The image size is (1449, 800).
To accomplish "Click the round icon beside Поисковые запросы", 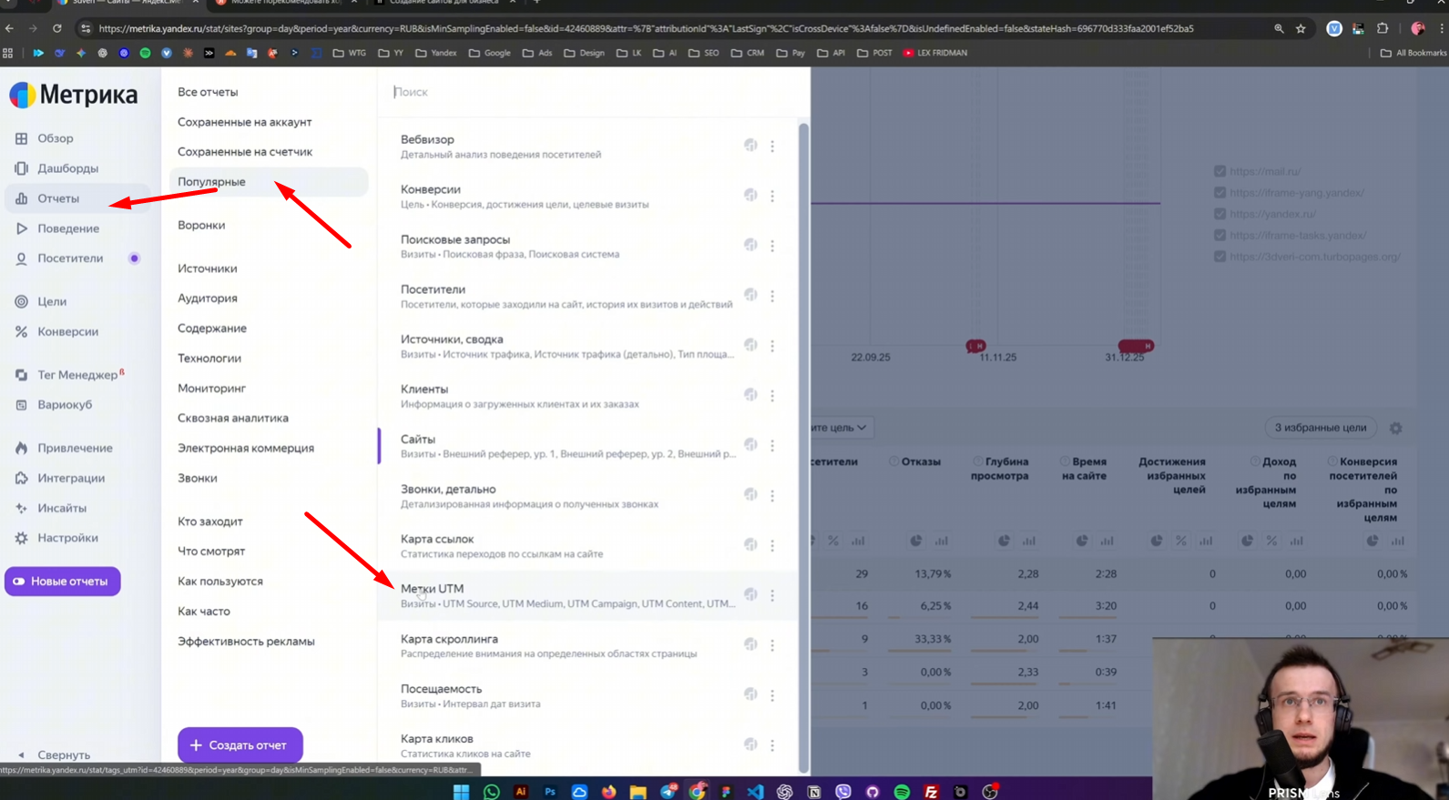I will coord(750,245).
